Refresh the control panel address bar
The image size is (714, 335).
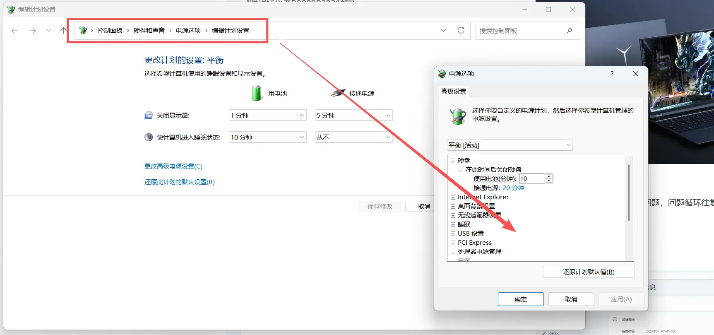click(461, 30)
